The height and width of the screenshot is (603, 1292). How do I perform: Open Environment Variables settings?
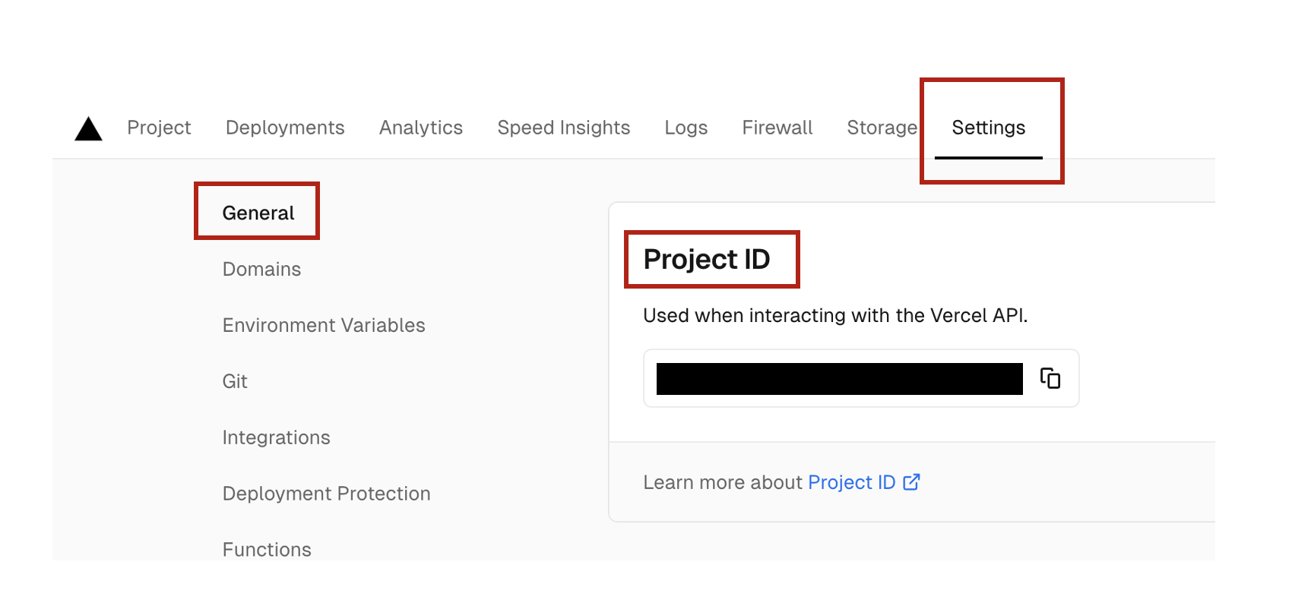pyautogui.click(x=323, y=325)
